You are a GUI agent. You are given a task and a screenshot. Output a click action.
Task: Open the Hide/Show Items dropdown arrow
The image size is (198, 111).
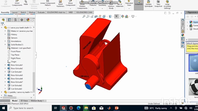coord(119,16)
